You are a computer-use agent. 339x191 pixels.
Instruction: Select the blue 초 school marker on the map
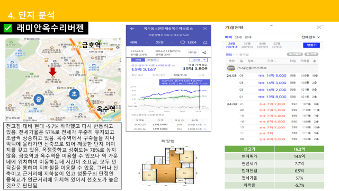coord(74,94)
